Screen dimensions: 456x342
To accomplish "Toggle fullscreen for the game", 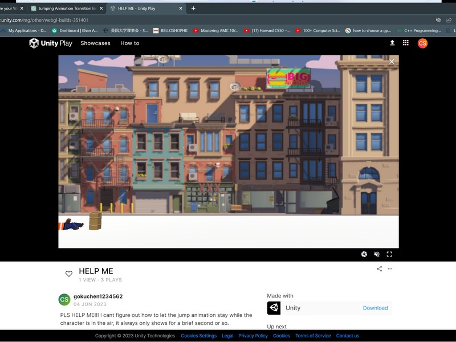I will (x=389, y=254).
